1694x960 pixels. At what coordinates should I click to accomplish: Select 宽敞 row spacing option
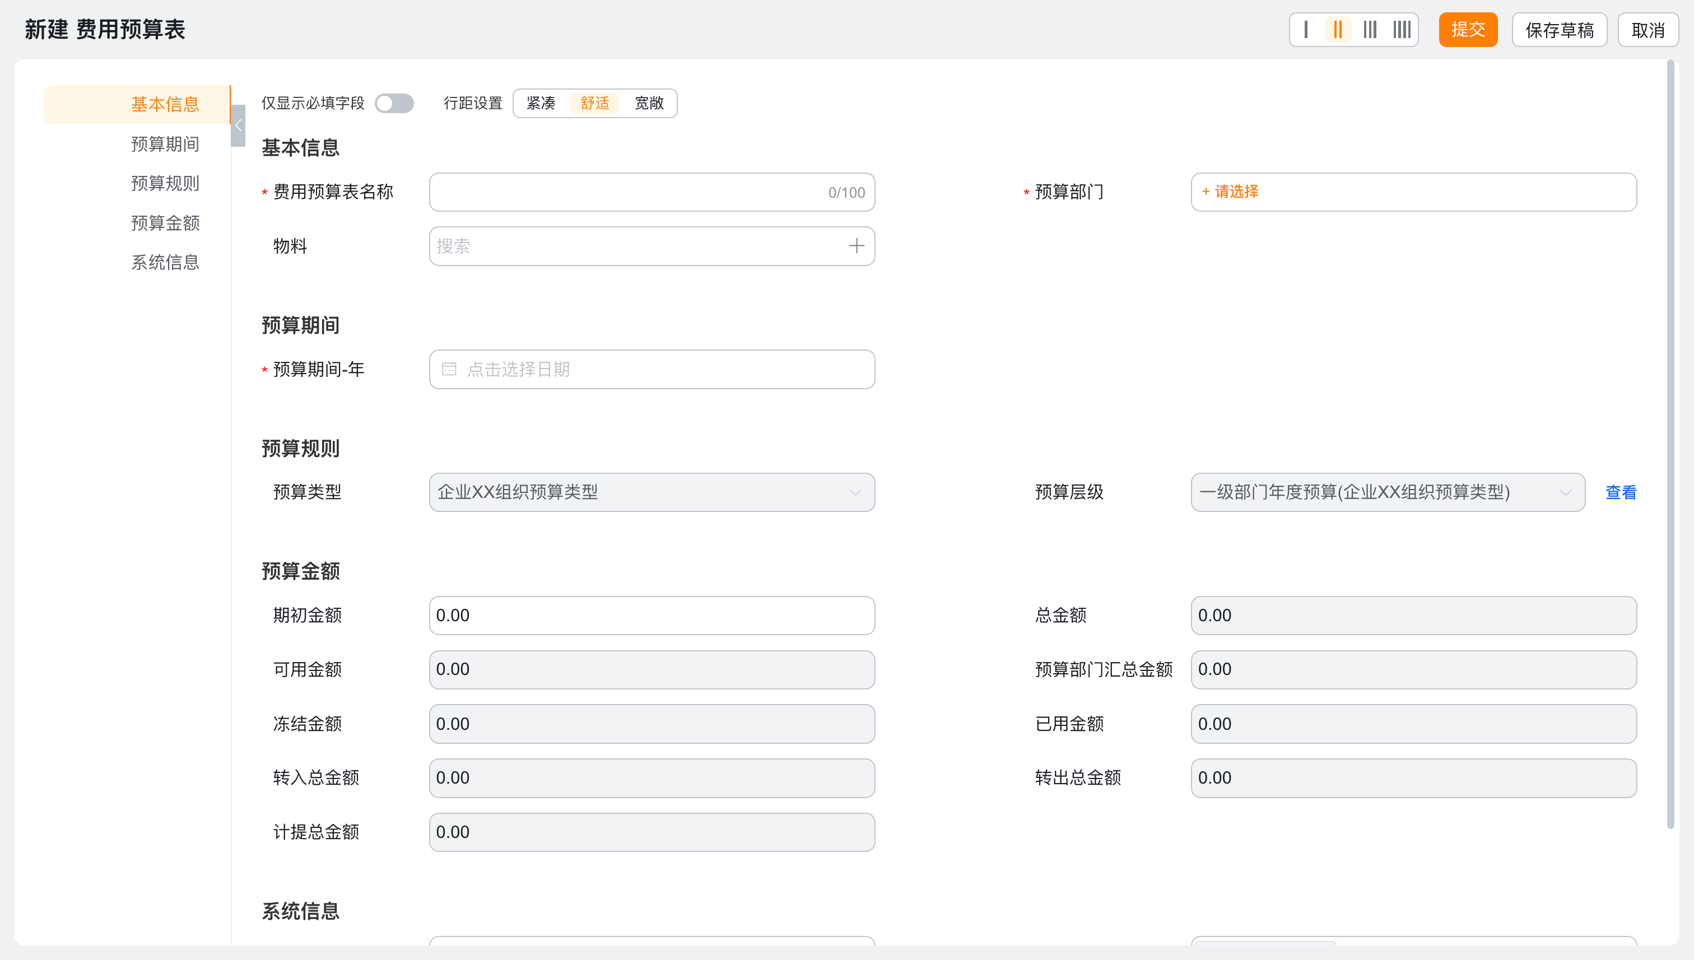click(x=649, y=104)
